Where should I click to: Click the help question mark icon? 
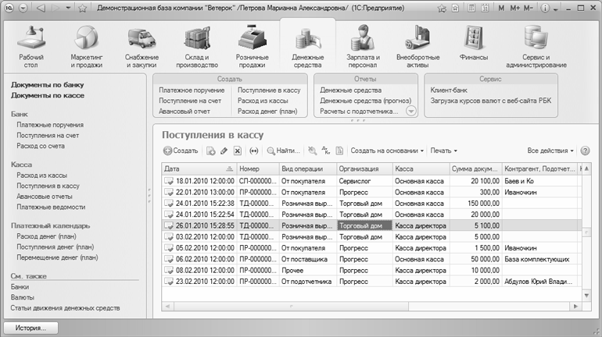585,150
